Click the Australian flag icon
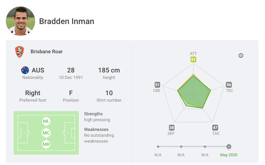 (25, 70)
